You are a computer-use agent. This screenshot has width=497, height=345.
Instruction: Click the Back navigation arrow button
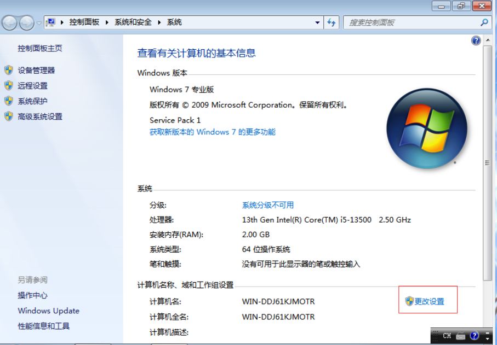(x=9, y=23)
